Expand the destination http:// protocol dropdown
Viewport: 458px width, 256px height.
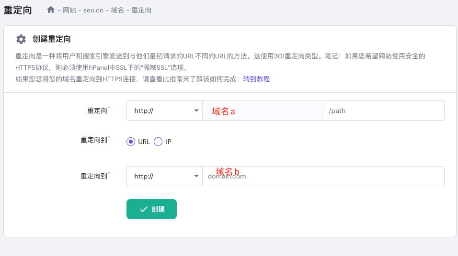point(164,176)
